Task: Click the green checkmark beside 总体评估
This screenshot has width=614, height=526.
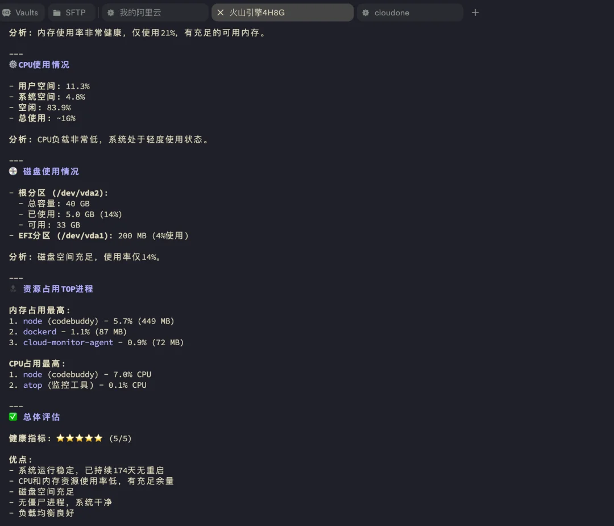Action: click(x=13, y=416)
